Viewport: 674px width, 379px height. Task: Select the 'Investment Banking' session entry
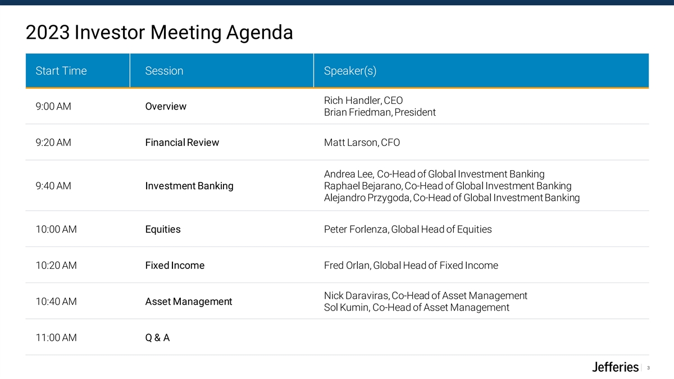(189, 186)
